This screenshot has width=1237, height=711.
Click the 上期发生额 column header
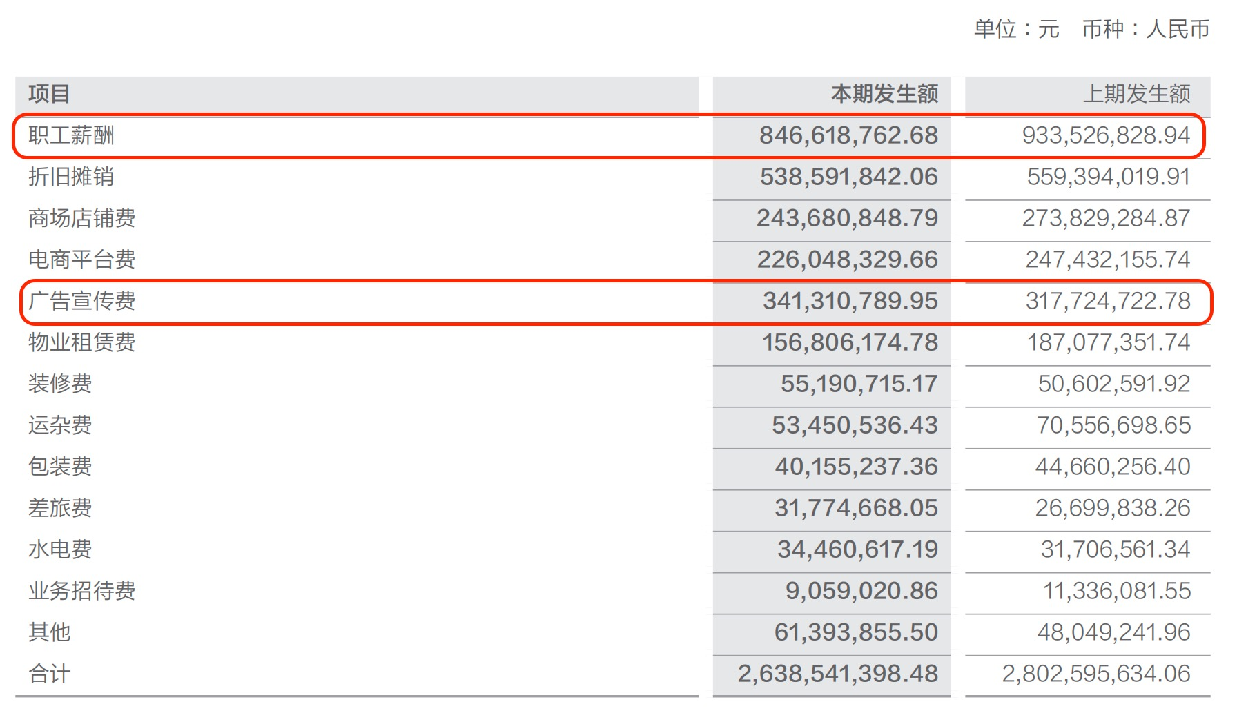1136,94
